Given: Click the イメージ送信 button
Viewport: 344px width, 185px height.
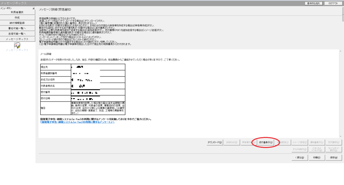Looking at the screenshot, I should (x=300, y=142).
